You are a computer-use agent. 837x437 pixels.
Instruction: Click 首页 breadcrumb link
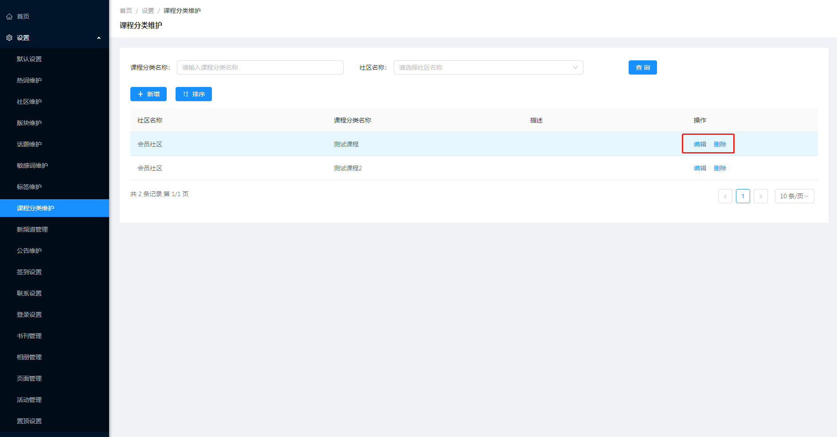tap(126, 11)
